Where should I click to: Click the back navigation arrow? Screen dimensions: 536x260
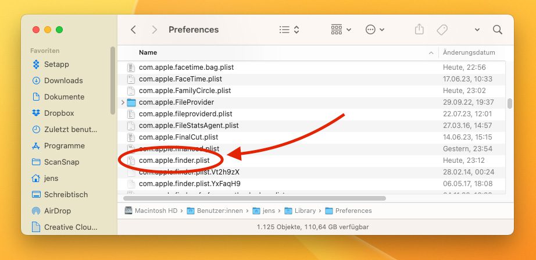coord(134,30)
